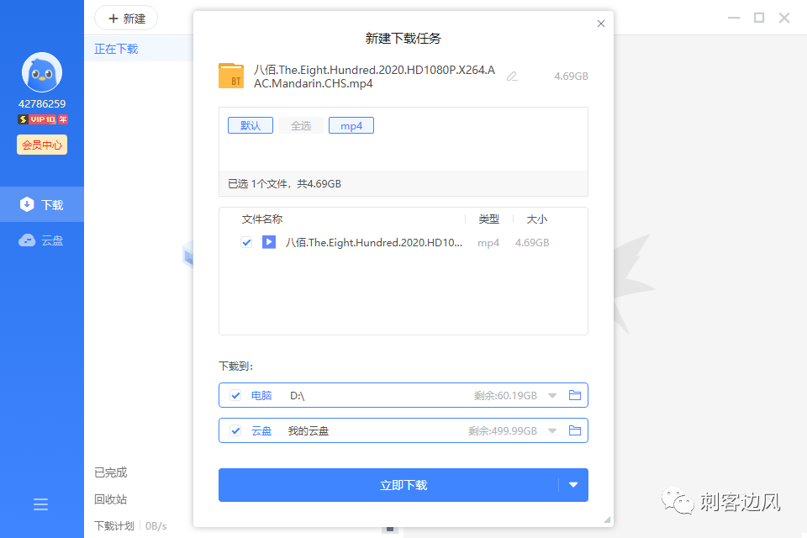Open the folder browser for 我的云盘
The width and height of the screenshot is (807, 538).
(575, 430)
